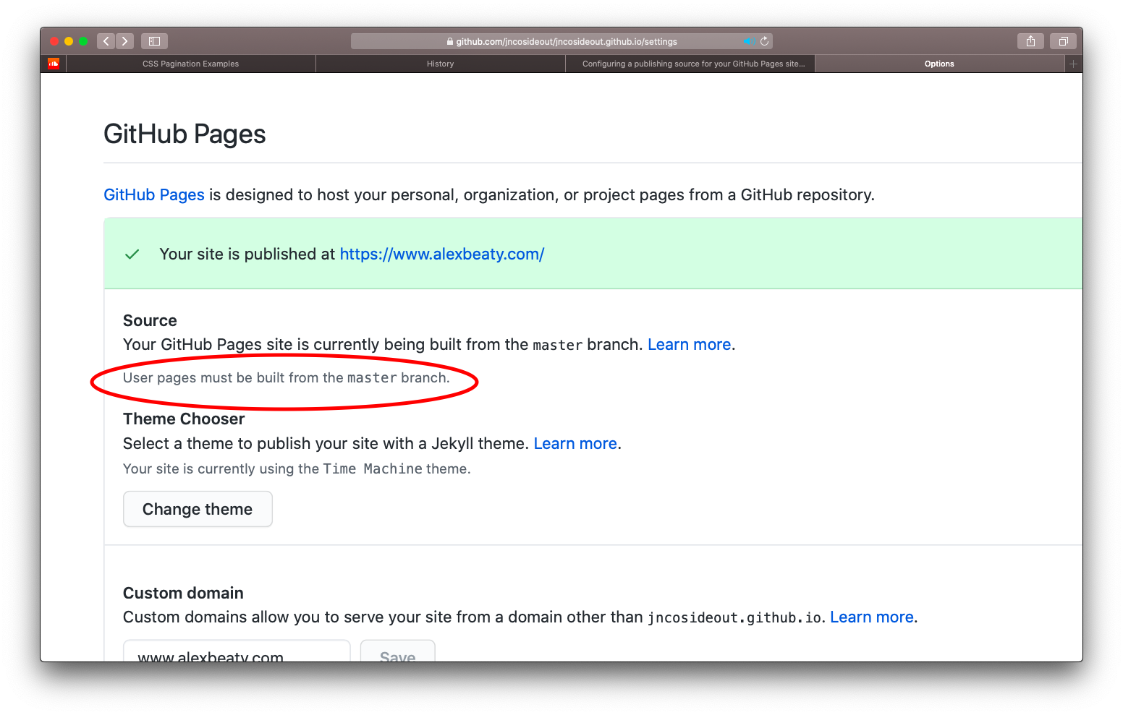Open Learn more link under Custom domain
The image size is (1123, 715).
click(872, 617)
